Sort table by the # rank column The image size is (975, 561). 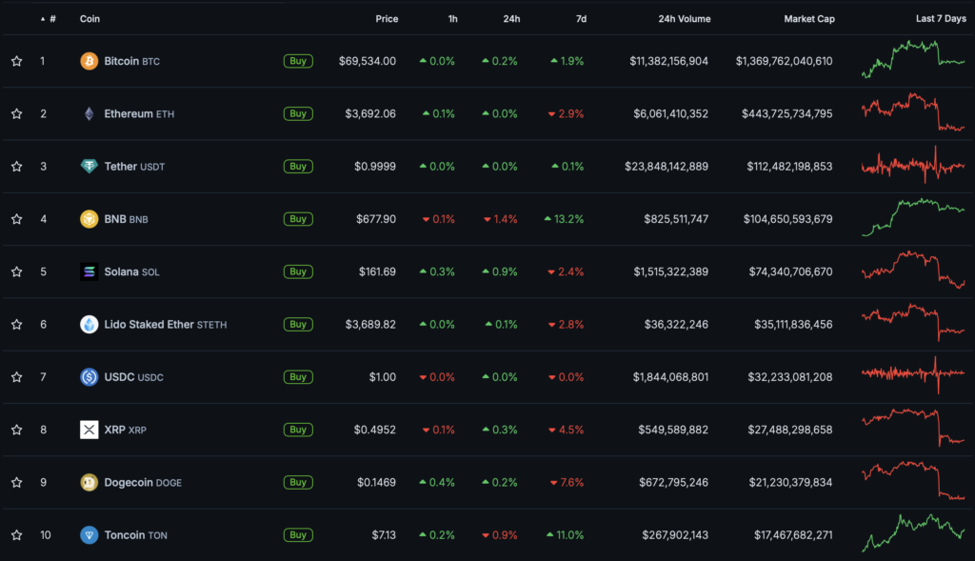[x=51, y=19]
